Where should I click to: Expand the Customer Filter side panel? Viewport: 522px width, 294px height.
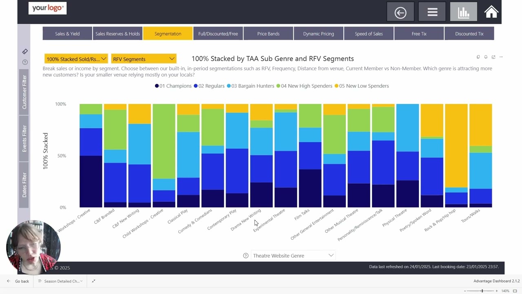click(x=24, y=92)
